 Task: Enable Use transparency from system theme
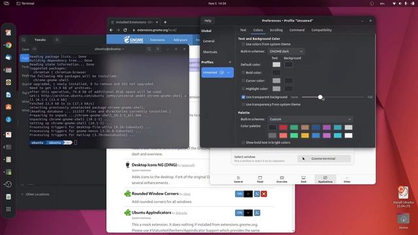click(x=243, y=104)
